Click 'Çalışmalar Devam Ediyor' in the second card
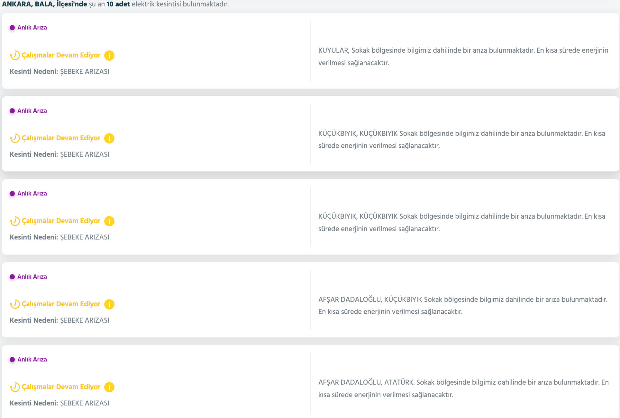 (x=61, y=138)
